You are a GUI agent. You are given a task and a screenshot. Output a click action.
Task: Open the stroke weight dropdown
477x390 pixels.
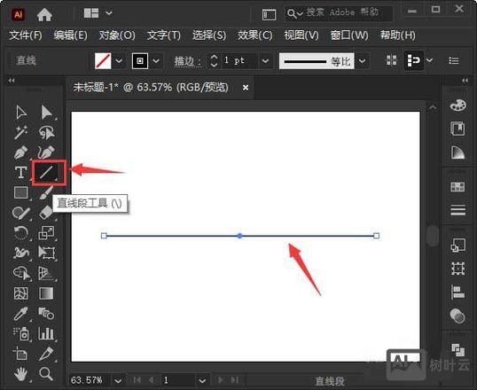(265, 61)
